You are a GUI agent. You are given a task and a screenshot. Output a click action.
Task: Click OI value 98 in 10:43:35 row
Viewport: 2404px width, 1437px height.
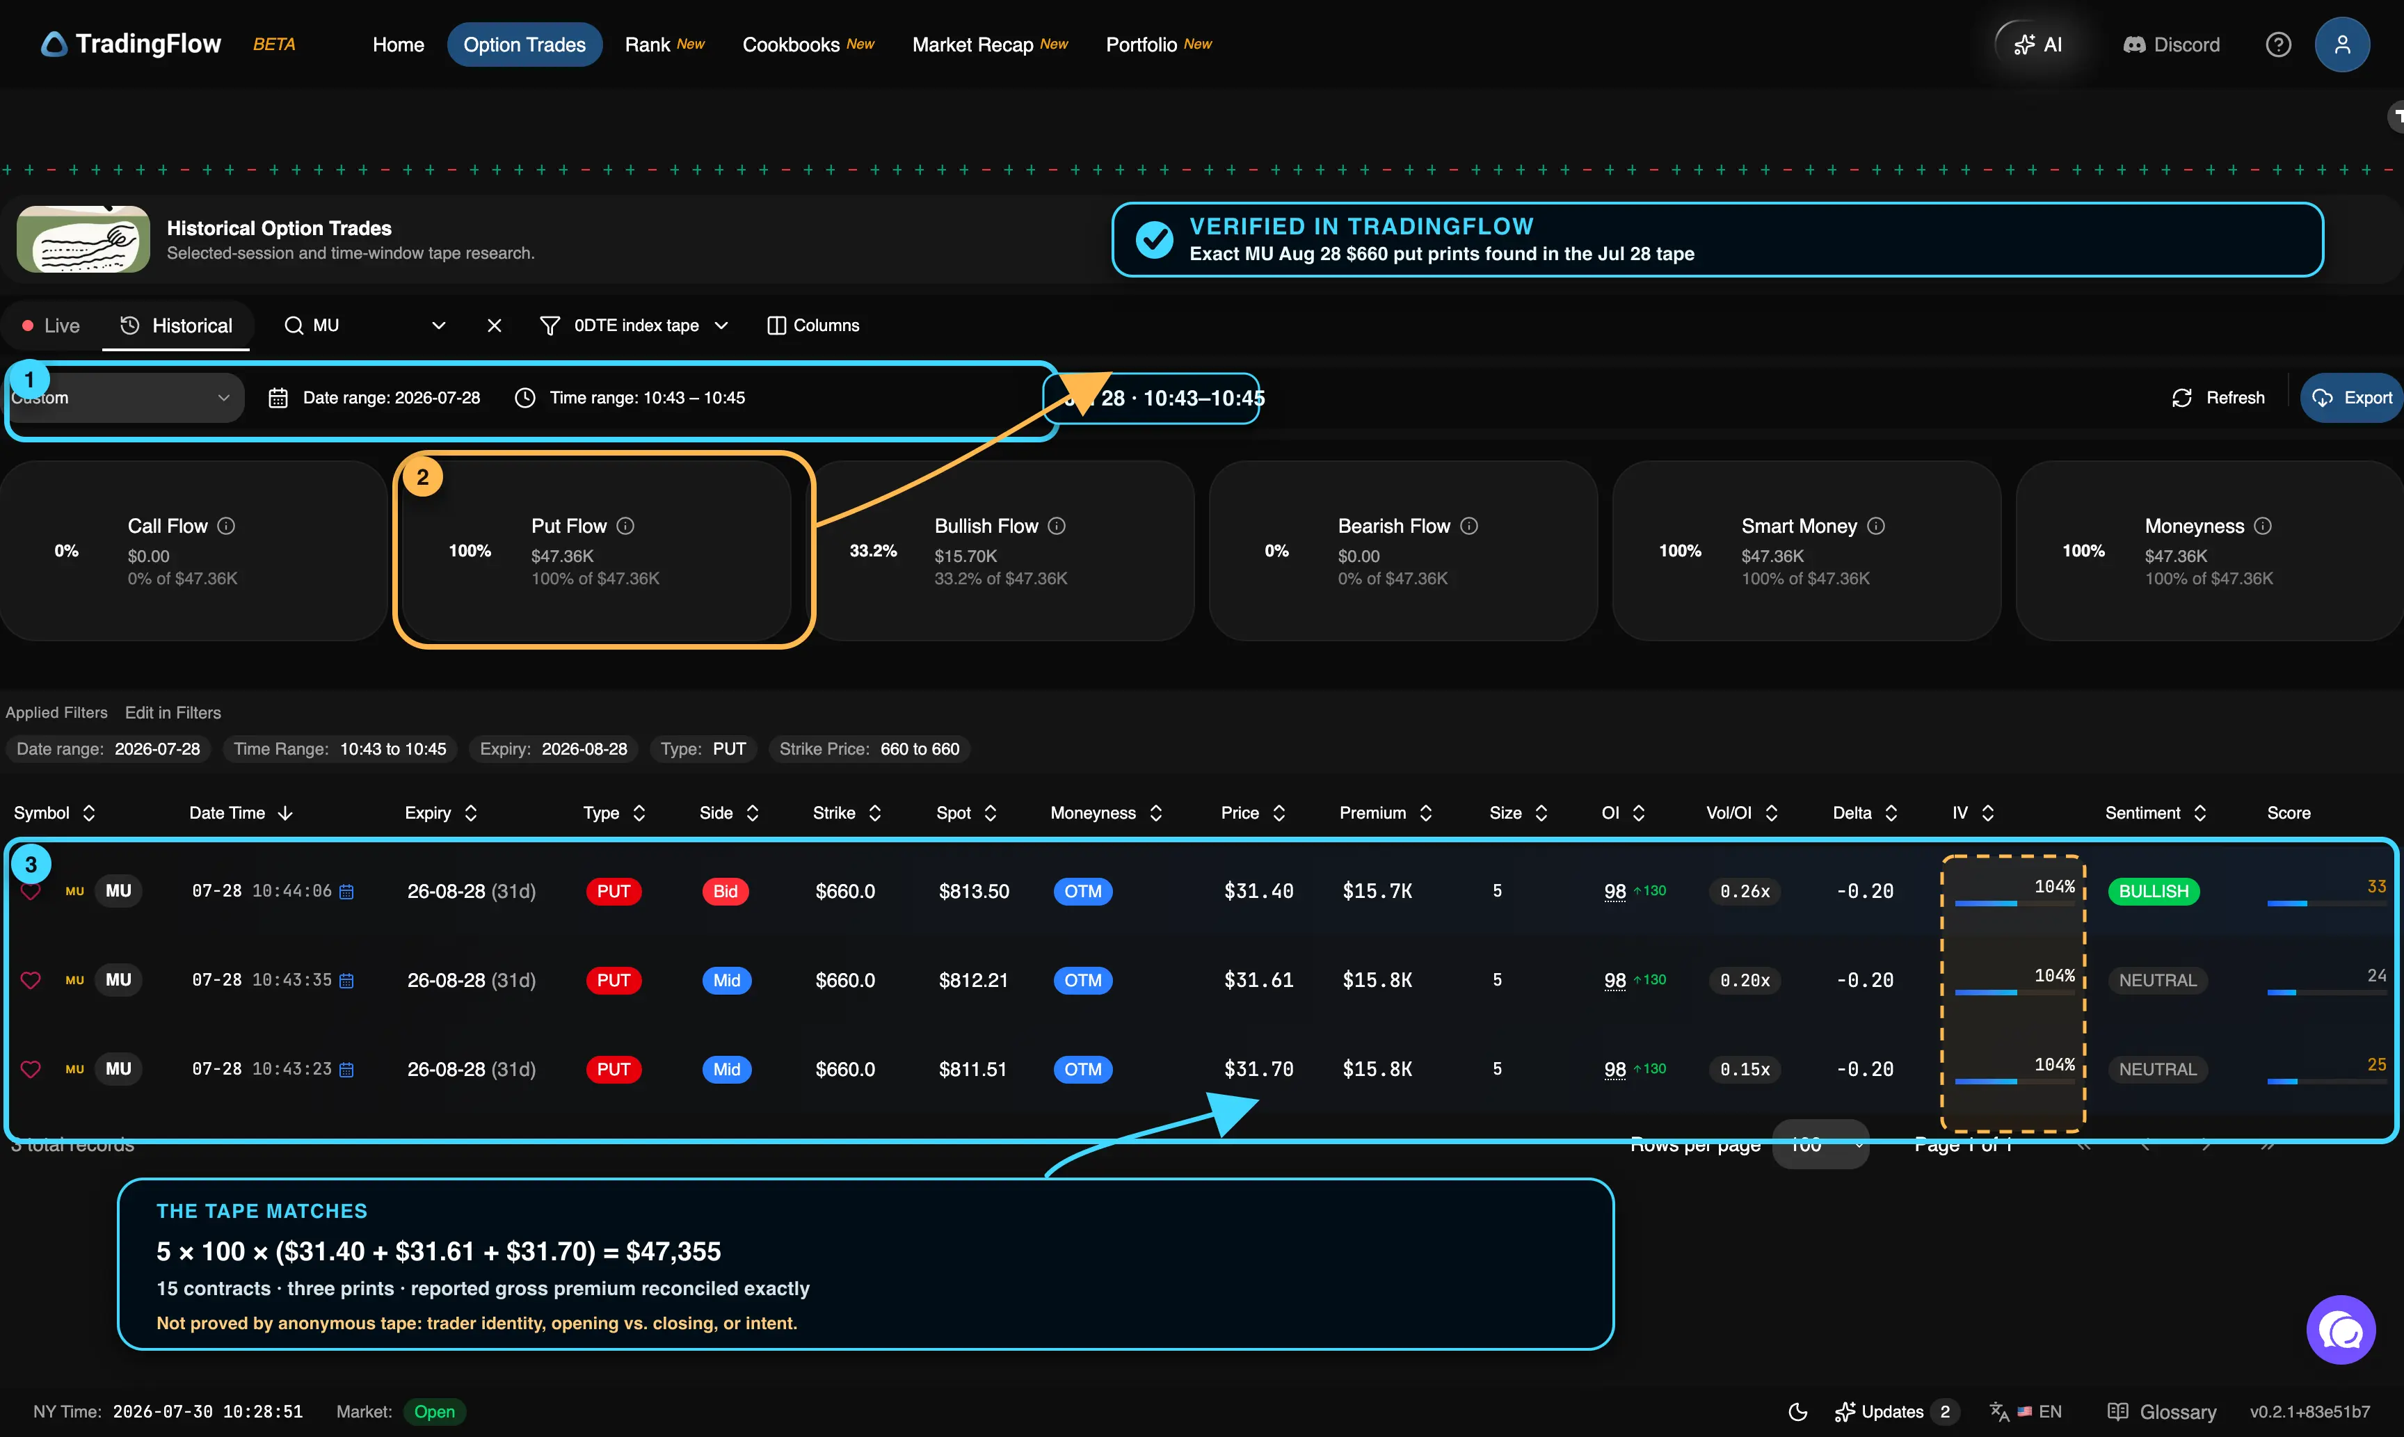pyautogui.click(x=1615, y=980)
